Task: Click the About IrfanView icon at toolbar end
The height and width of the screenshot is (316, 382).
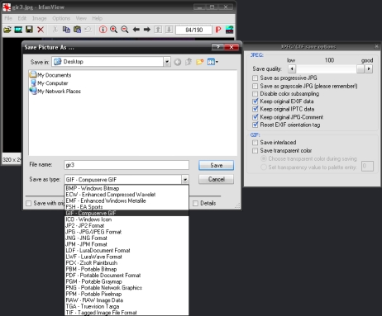Action: click(229, 30)
